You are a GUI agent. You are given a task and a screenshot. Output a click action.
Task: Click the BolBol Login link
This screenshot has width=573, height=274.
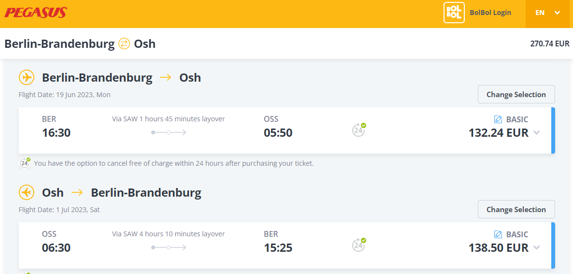[490, 13]
